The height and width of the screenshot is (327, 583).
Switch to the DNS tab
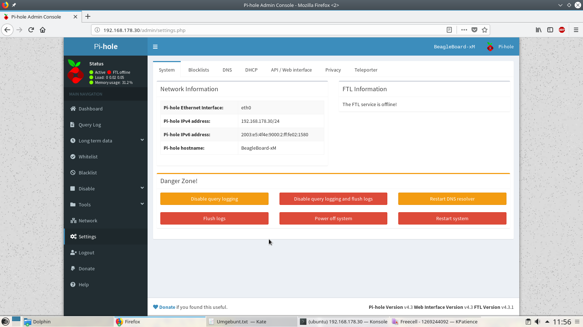coord(227,70)
